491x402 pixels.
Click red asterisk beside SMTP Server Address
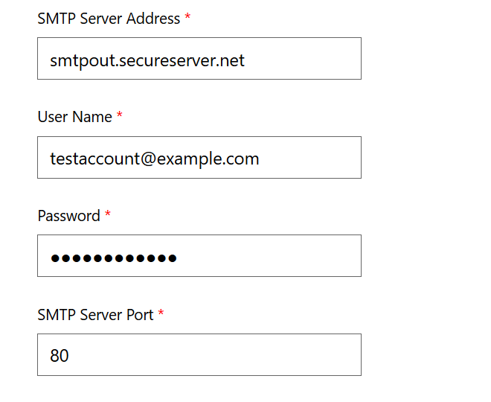(187, 18)
